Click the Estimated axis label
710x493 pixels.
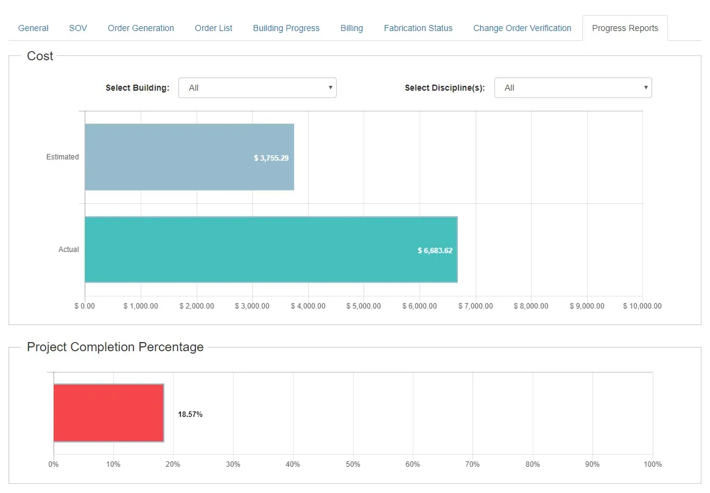(x=63, y=156)
